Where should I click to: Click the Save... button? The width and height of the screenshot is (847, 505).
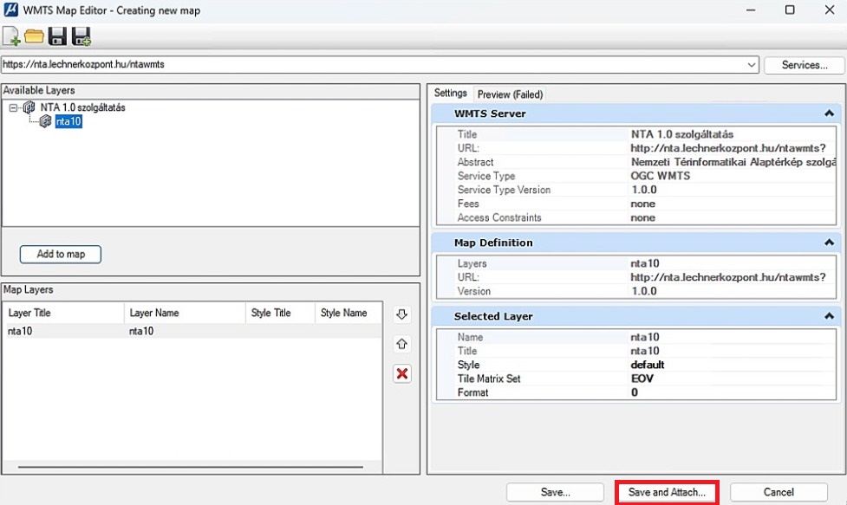tap(555, 492)
